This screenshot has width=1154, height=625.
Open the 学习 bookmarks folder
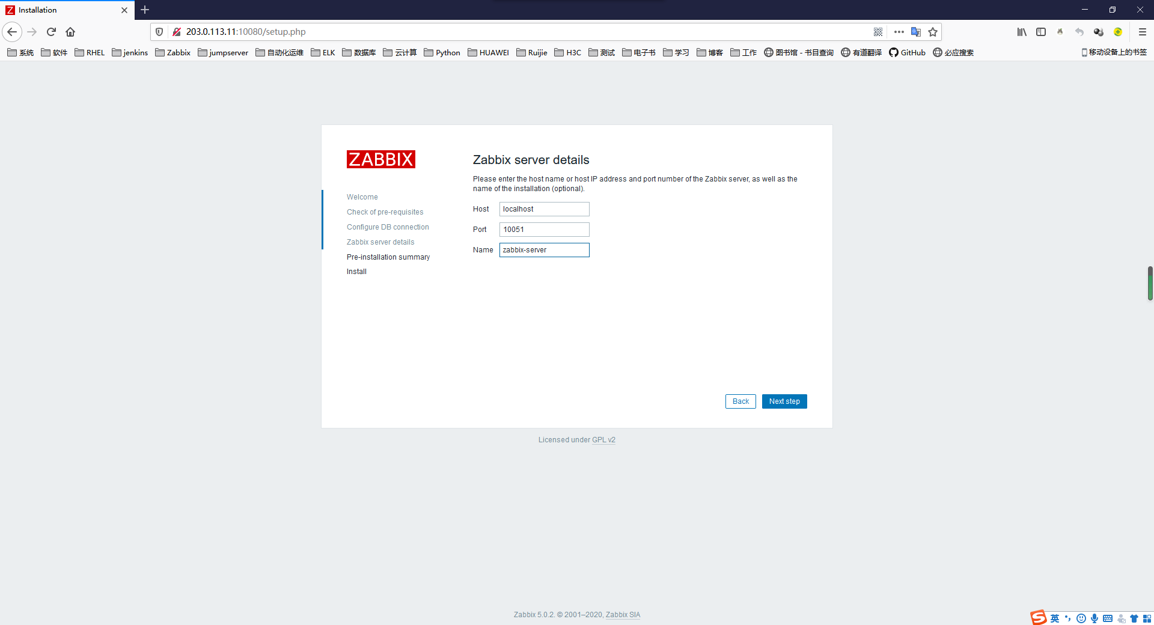point(676,52)
